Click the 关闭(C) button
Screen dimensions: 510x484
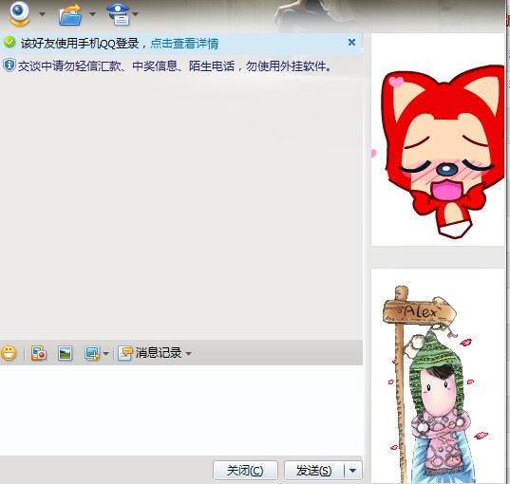click(245, 471)
